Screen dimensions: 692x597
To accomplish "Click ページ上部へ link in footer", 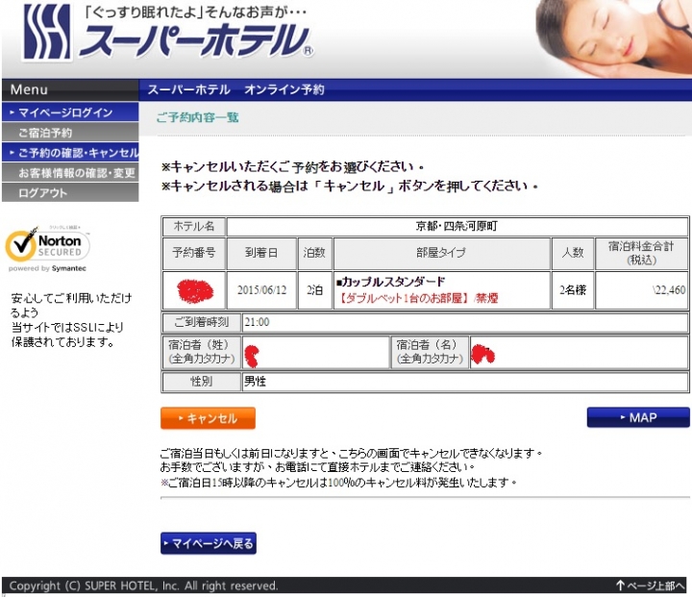I will [x=650, y=585].
